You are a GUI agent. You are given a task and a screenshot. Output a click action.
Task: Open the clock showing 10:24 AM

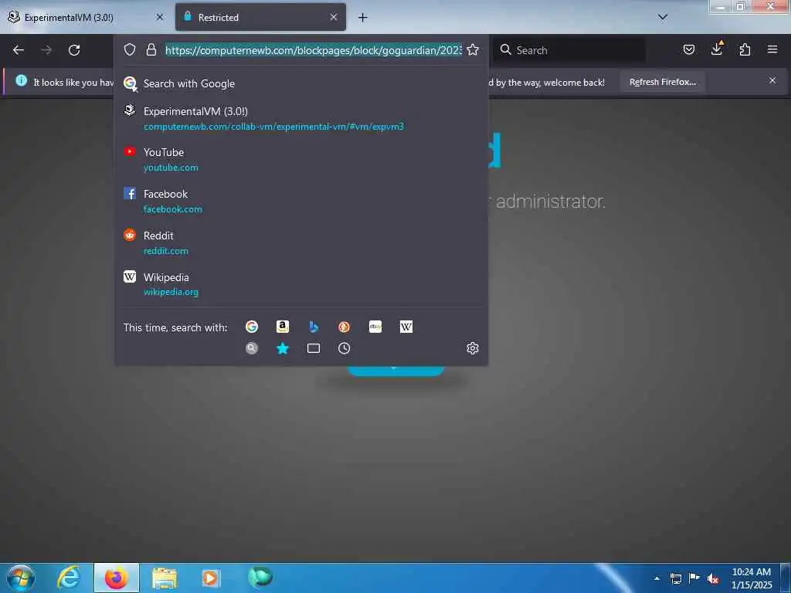tap(751, 578)
